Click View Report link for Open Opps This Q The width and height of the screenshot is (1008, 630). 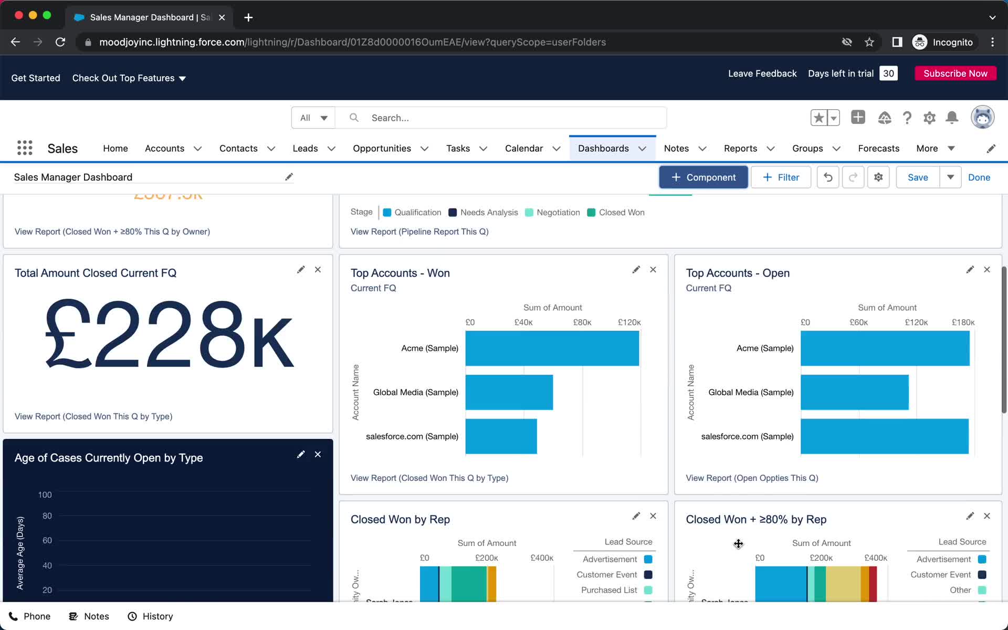click(752, 478)
